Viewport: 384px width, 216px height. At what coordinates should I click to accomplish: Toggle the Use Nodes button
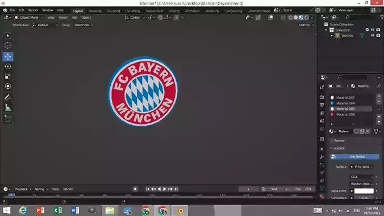coord(354,157)
